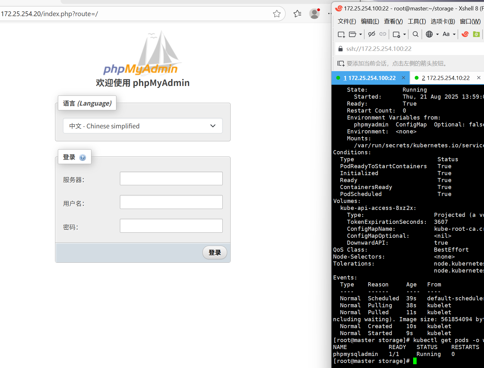Click the lock icon in Xshell address bar
484x368 pixels.
click(341, 49)
